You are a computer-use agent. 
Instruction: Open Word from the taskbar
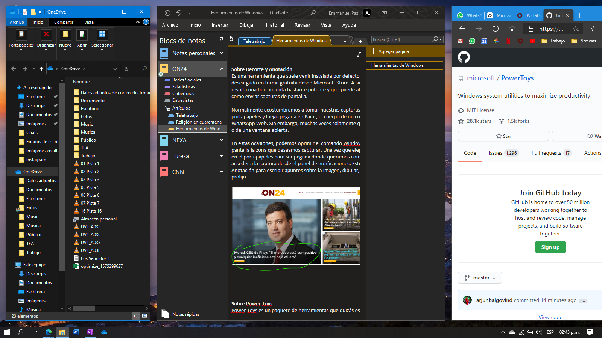76,332
